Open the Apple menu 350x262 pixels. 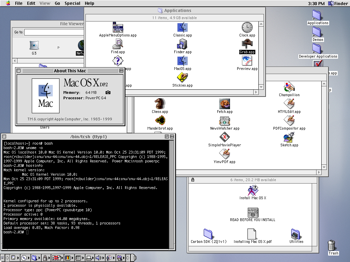(8, 3)
